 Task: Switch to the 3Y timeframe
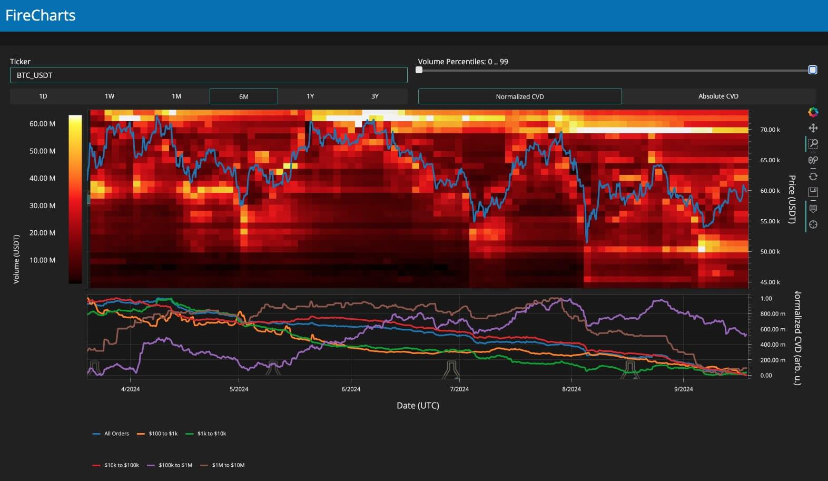(375, 96)
